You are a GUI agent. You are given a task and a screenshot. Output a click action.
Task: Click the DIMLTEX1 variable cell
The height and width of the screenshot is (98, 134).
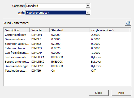click(38, 57)
